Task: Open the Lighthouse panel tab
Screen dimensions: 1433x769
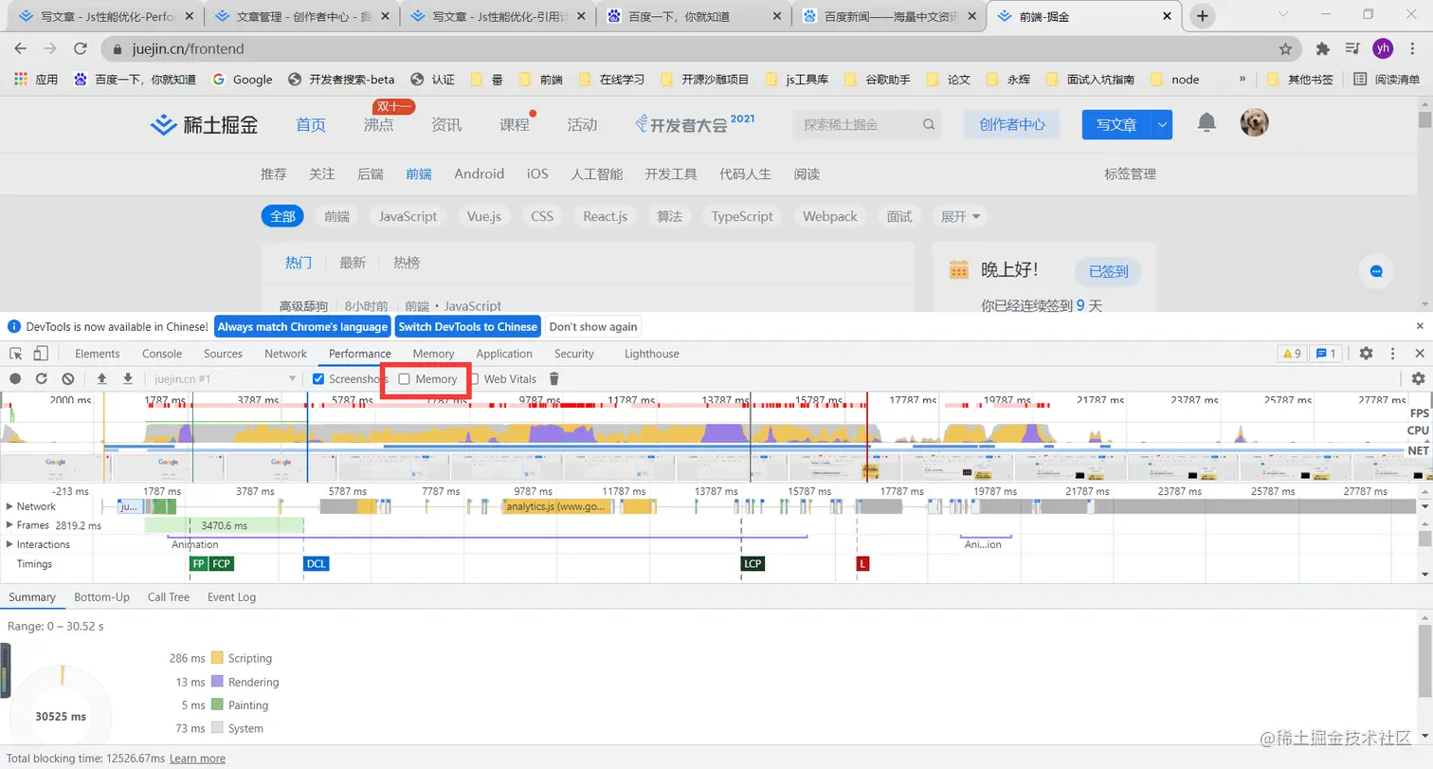Action: 652,354
